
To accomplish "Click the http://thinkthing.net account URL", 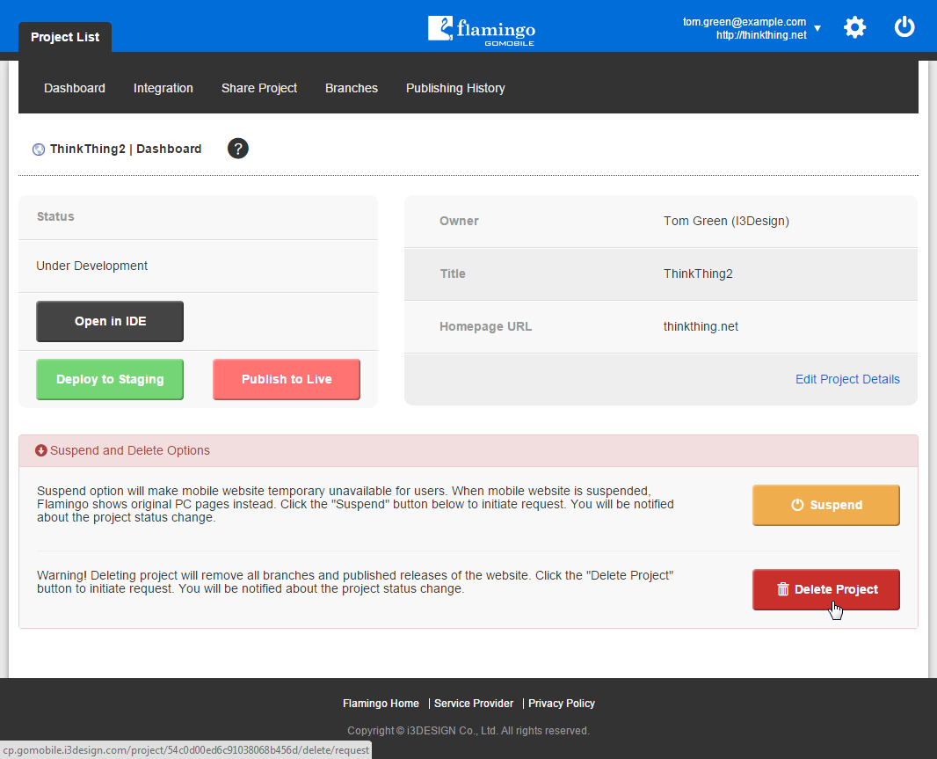I will click(x=761, y=34).
